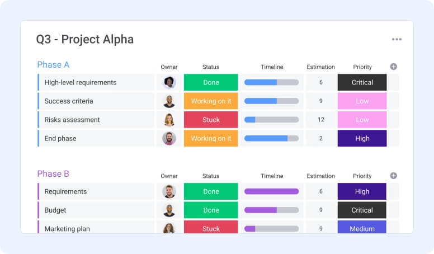Change Critical priority of High-level requirements

[362, 82]
